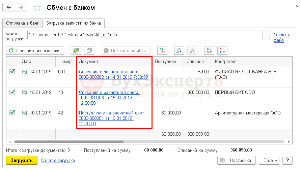Open the Отчет о загрузке link
The width and height of the screenshot is (301, 171).
click(x=58, y=161)
